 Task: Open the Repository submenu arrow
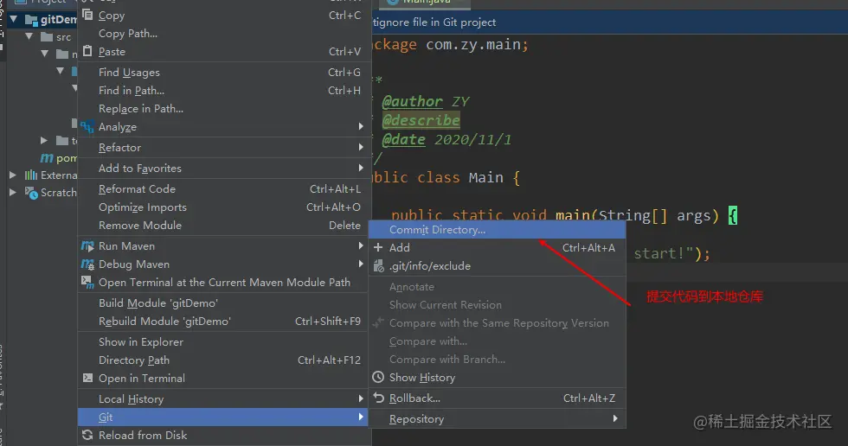[615, 418]
